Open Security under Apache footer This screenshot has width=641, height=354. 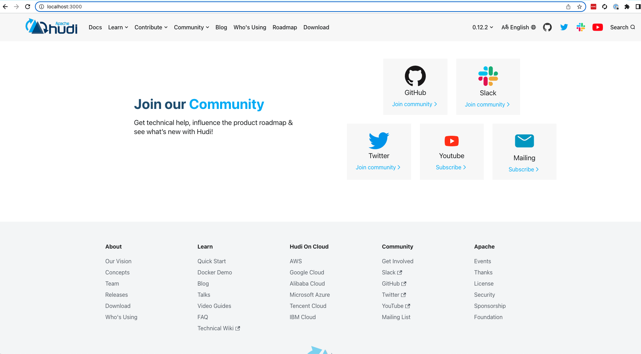tap(485, 295)
